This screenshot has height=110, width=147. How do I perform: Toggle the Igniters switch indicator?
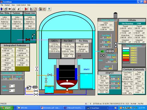pos(12,91)
